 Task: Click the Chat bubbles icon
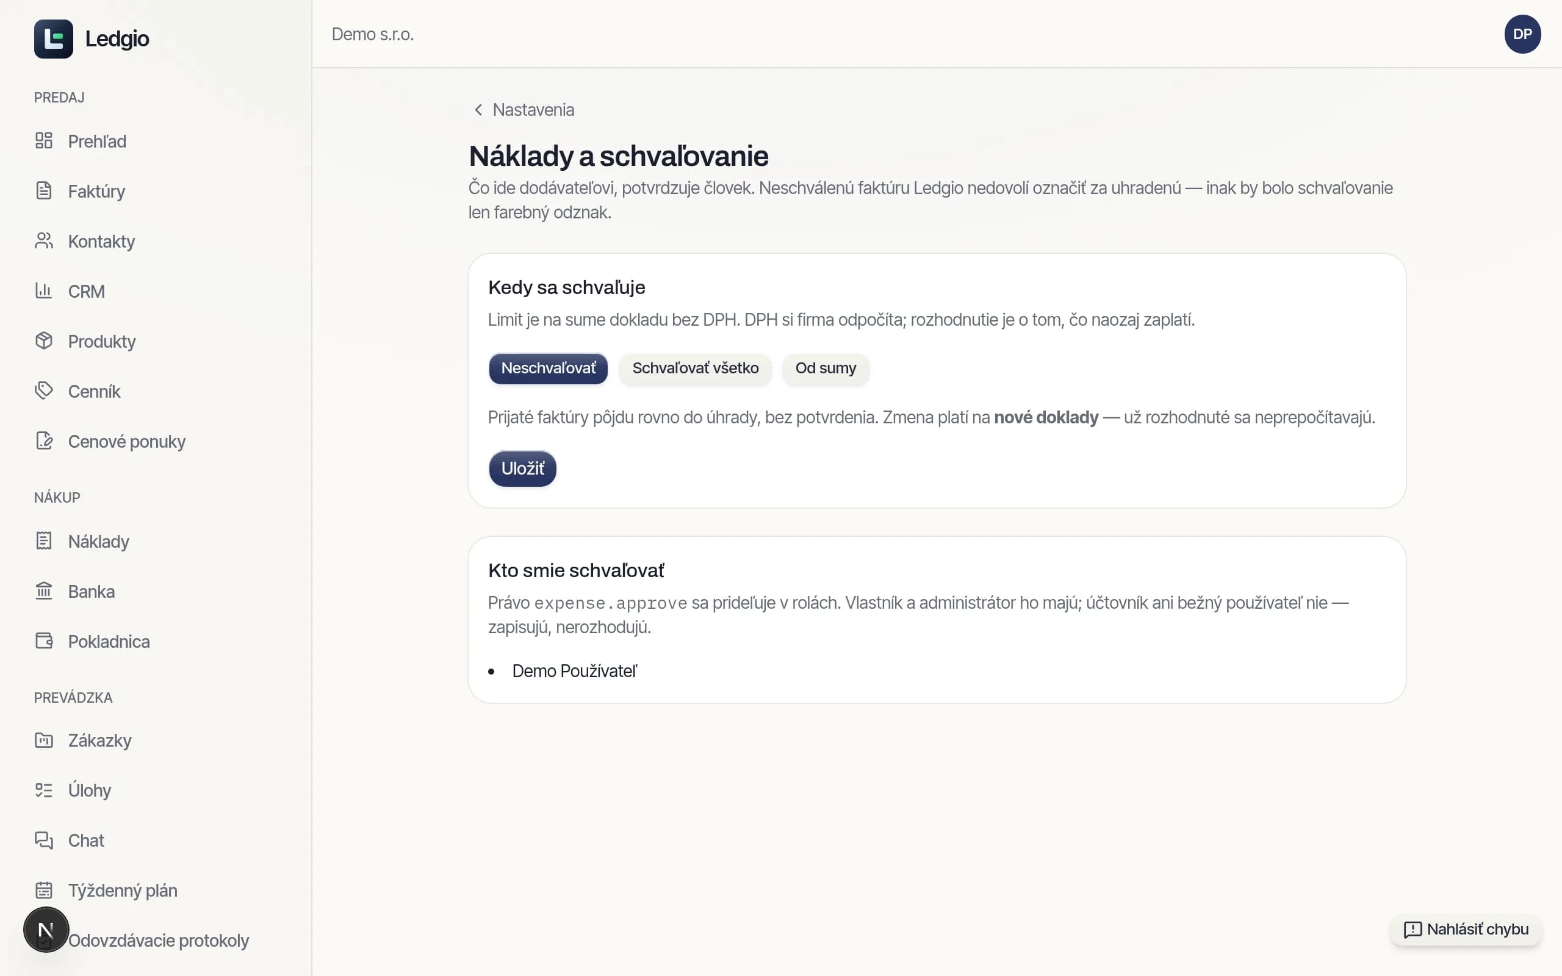(44, 841)
